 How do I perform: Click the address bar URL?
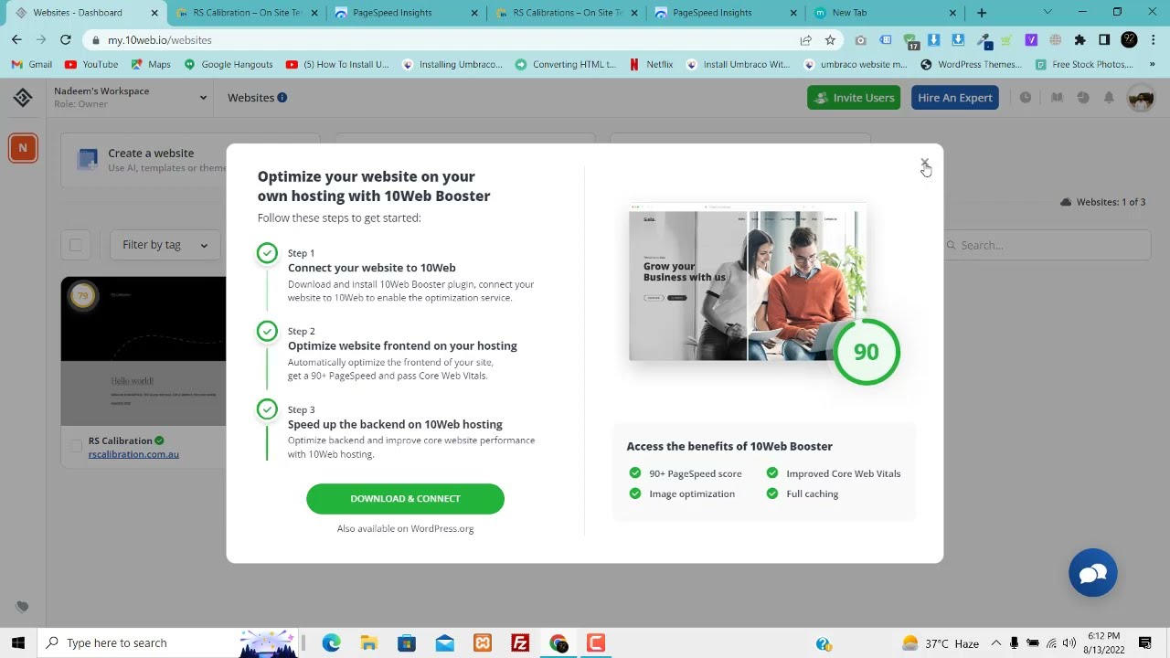pos(160,40)
